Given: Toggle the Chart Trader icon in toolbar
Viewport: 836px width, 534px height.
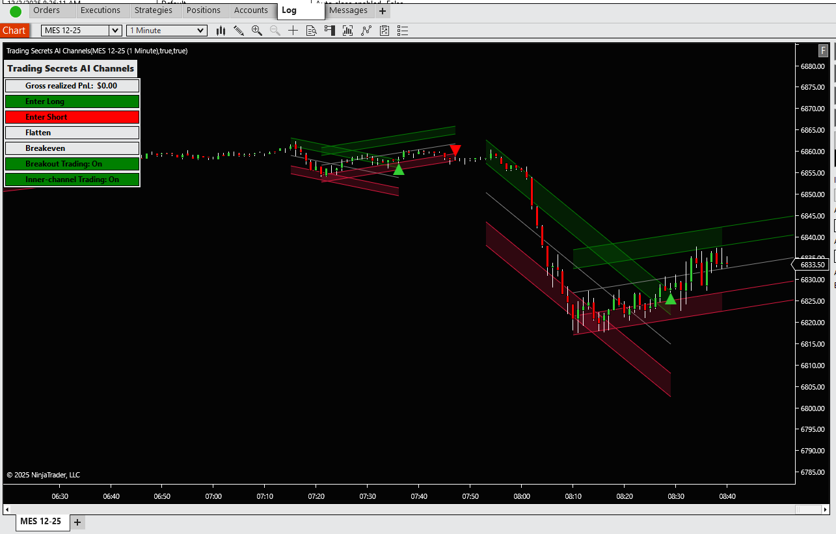Looking at the screenshot, I should tap(330, 31).
